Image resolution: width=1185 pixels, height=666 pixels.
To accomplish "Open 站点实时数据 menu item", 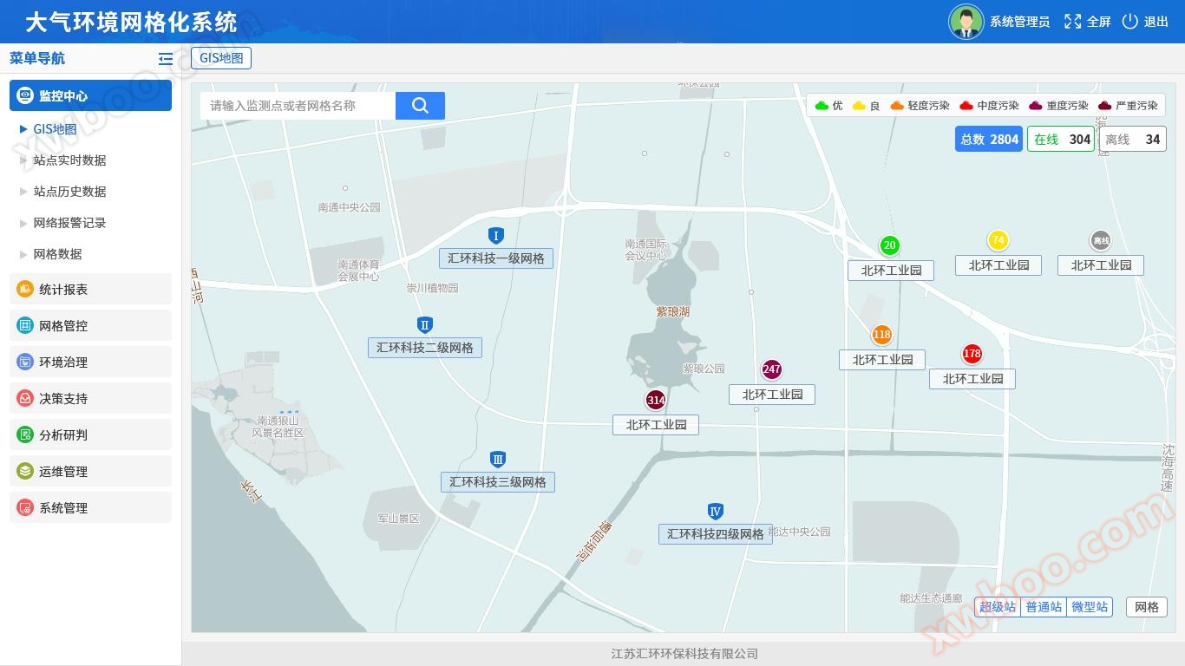I will click(69, 160).
